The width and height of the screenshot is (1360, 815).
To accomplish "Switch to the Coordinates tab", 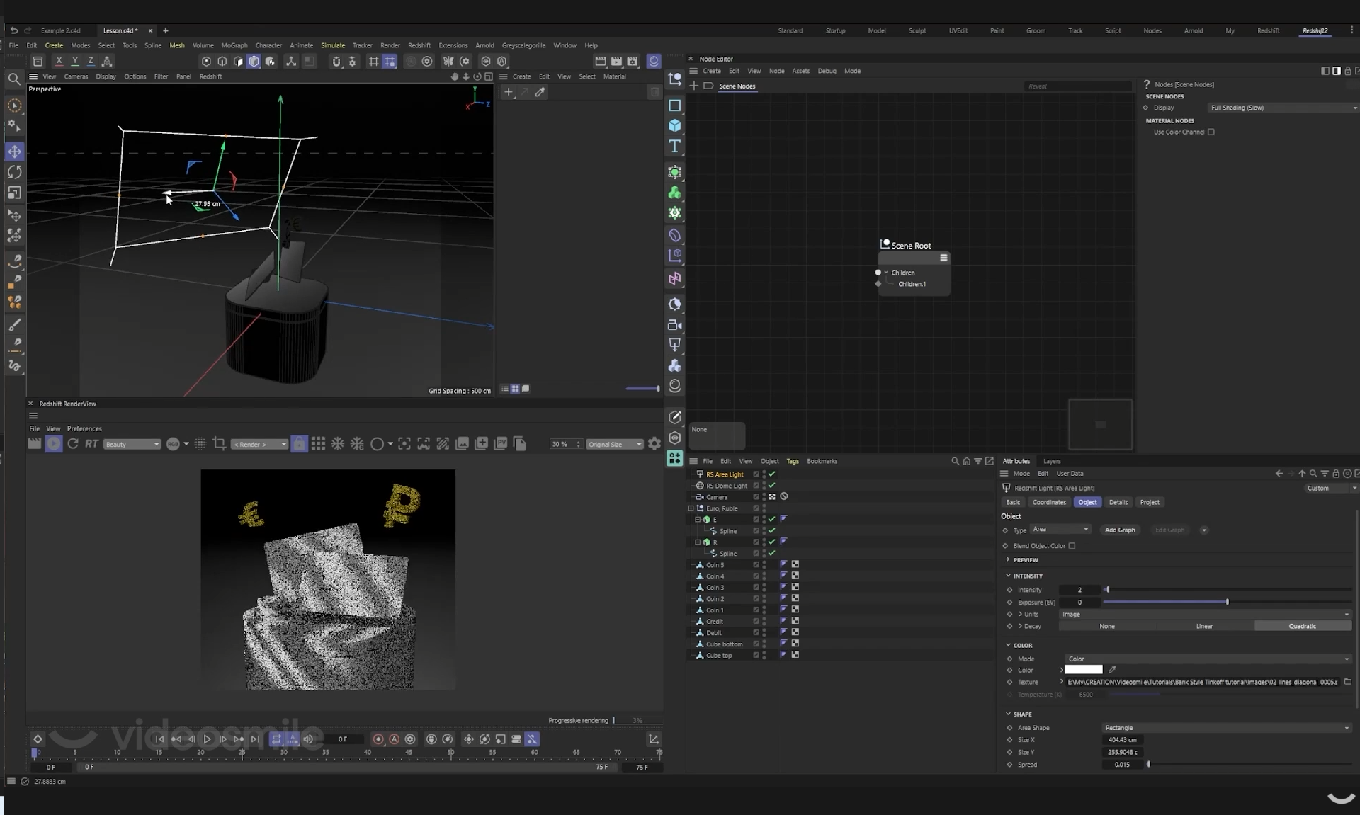I will (x=1048, y=502).
